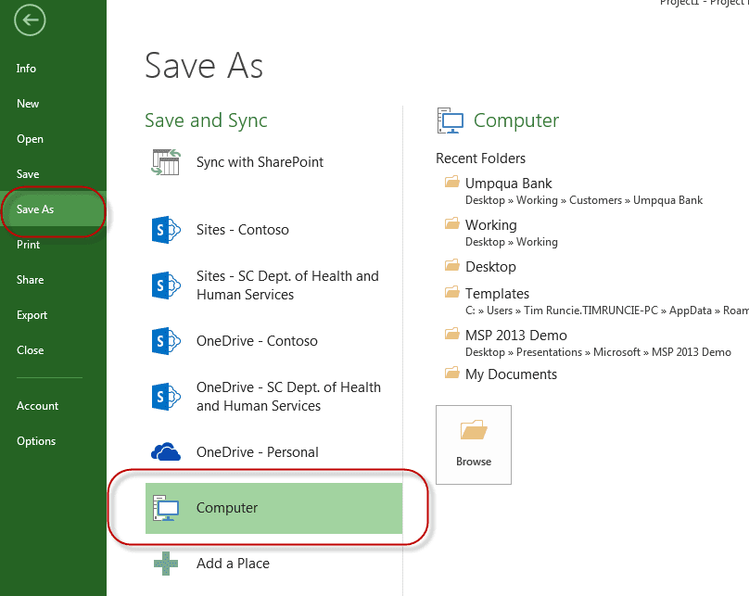Click the folder icon next to Templates

(x=451, y=291)
